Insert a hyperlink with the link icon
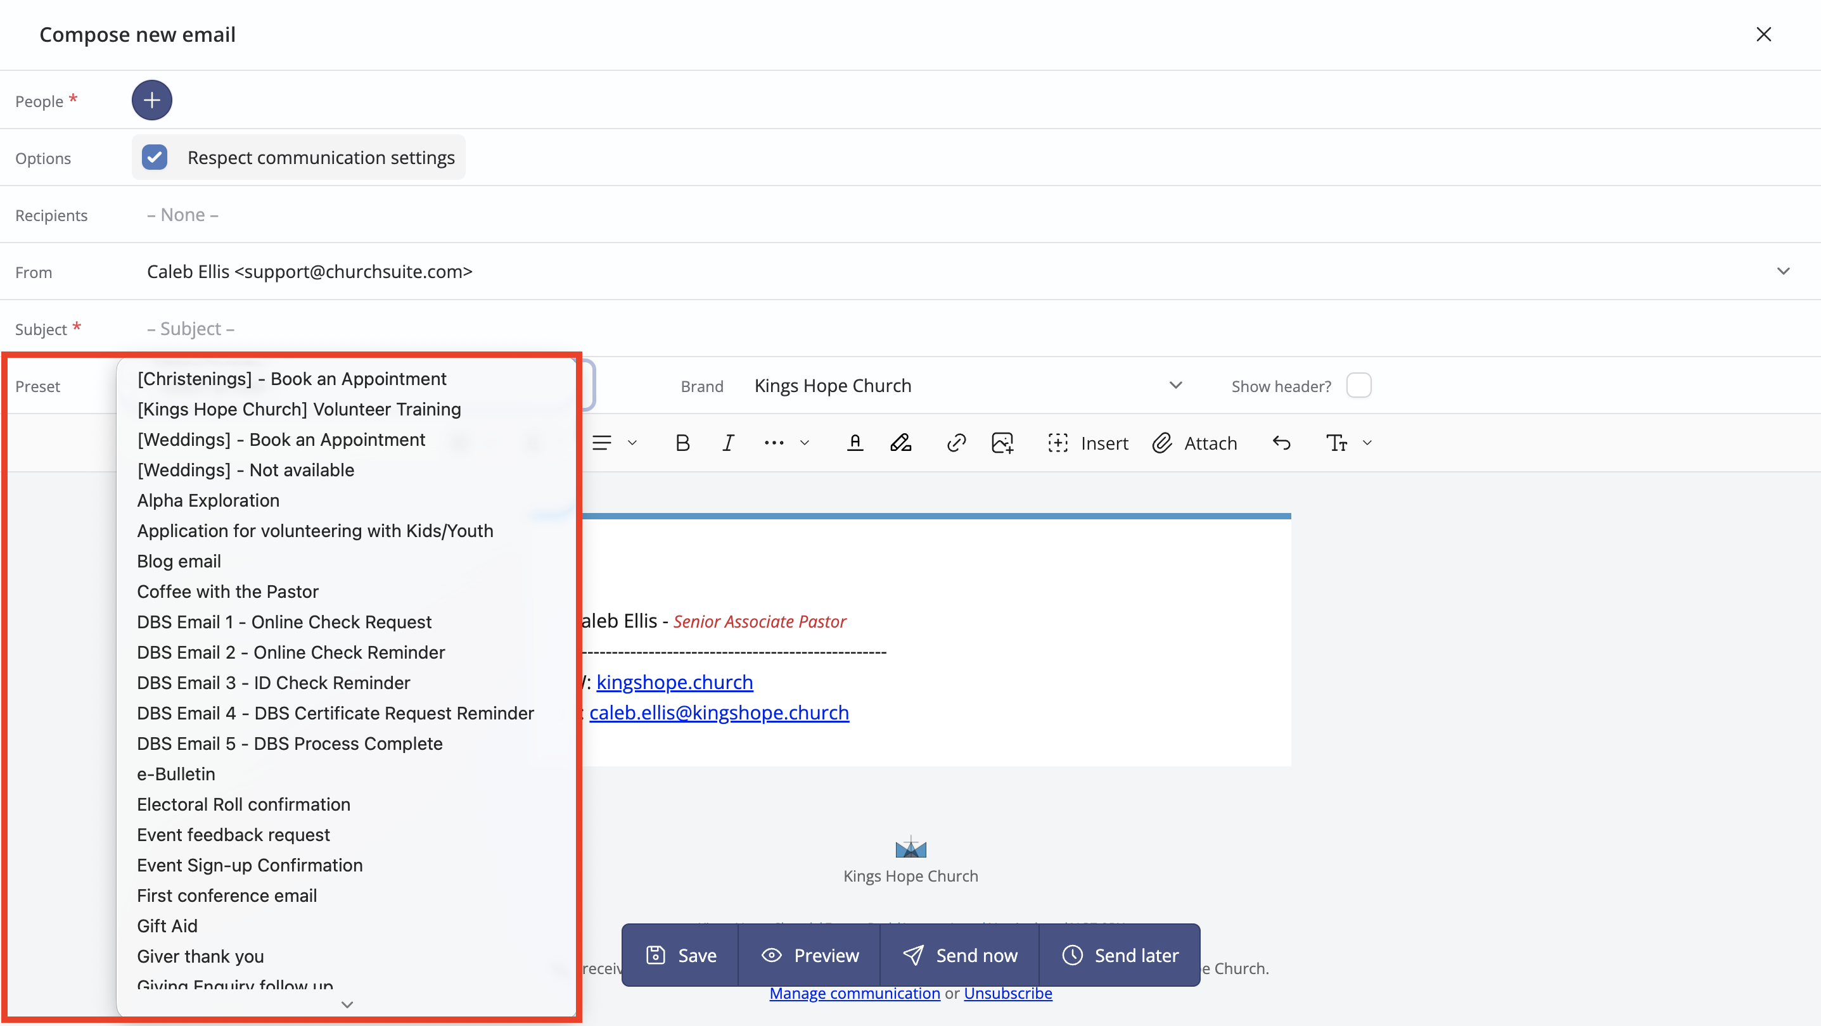 (955, 443)
